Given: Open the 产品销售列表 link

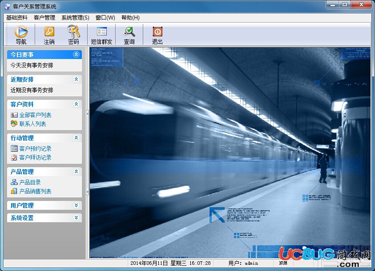Looking at the screenshot, I should 36,191.
